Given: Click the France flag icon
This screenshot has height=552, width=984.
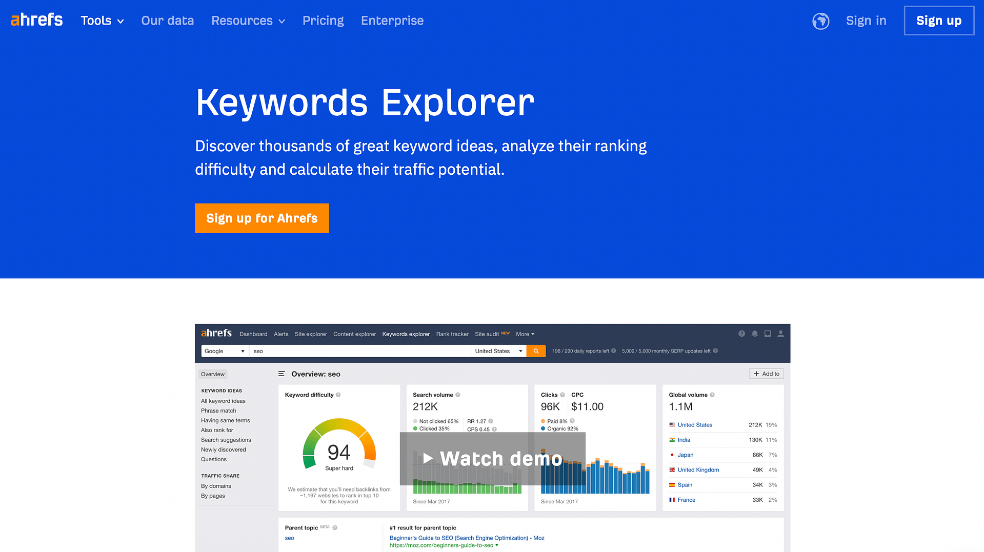Looking at the screenshot, I should [672, 500].
